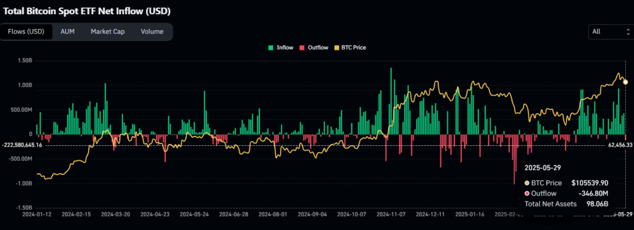The height and width of the screenshot is (230, 634).
Task: Click the 62,456.33 price crosshair label
Action: click(x=620, y=145)
